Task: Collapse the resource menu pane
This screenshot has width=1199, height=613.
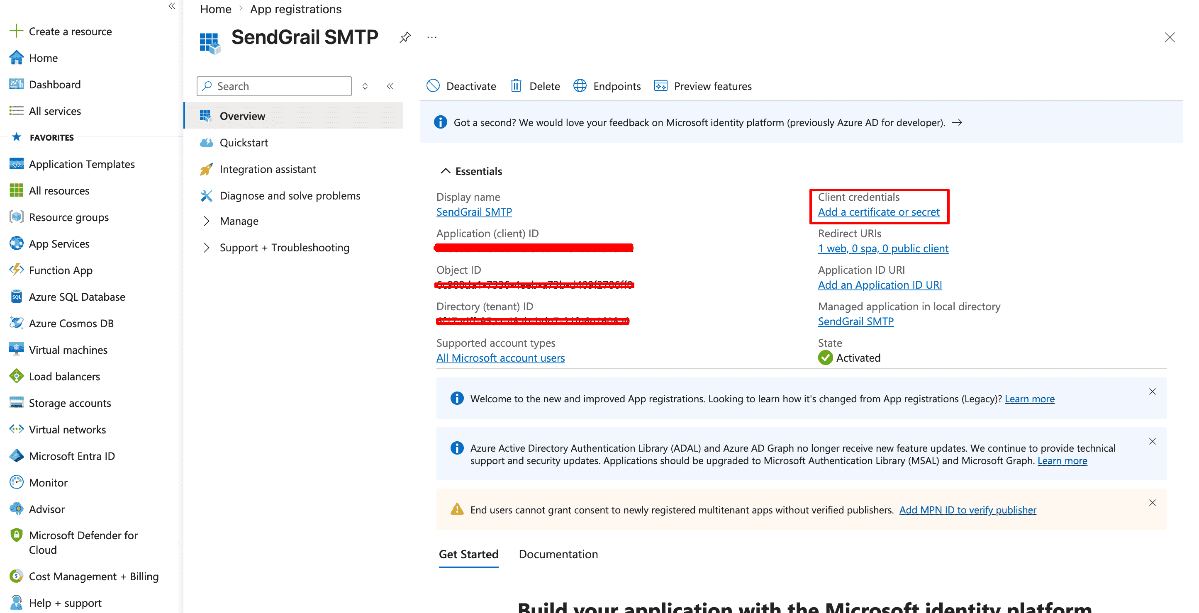Action: pyautogui.click(x=390, y=86)
